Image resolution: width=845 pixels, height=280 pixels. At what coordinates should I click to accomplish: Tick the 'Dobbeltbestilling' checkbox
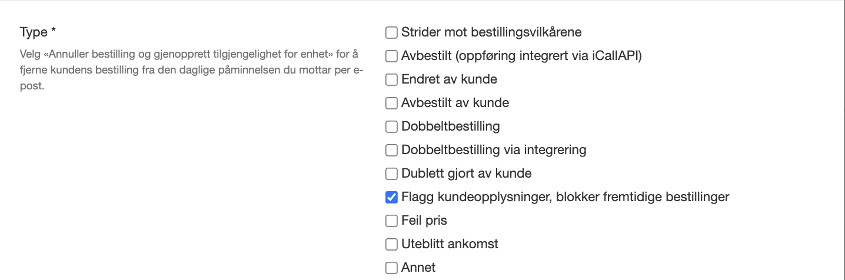[x=391, y=126]
